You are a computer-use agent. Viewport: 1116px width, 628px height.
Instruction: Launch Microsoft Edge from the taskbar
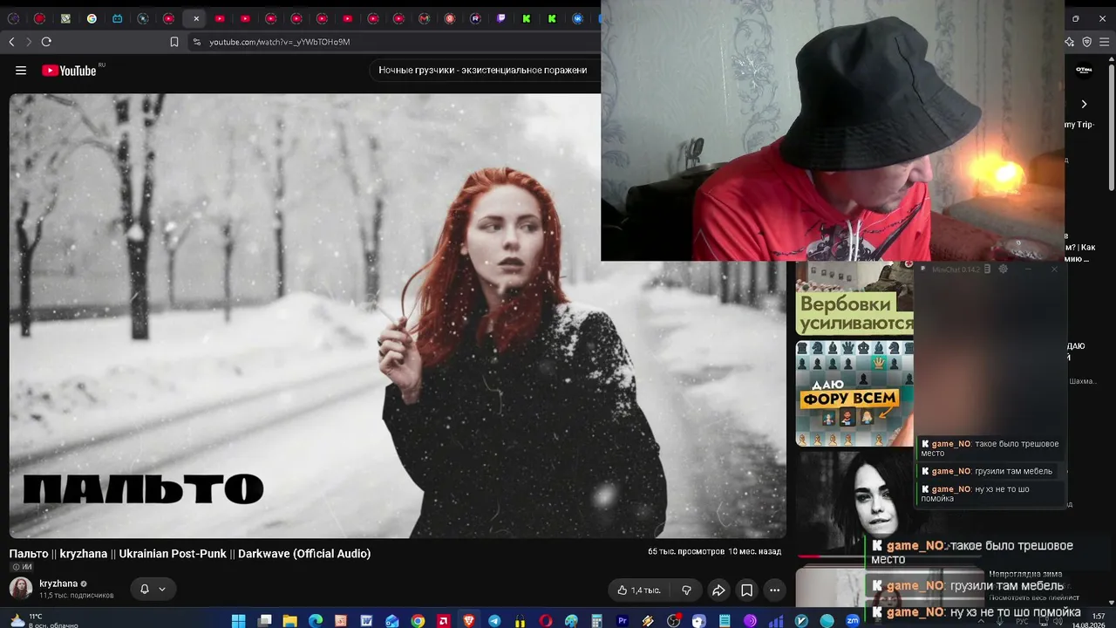[316, 620]
